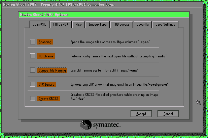Open the Save Settings tab

[165, 25]
